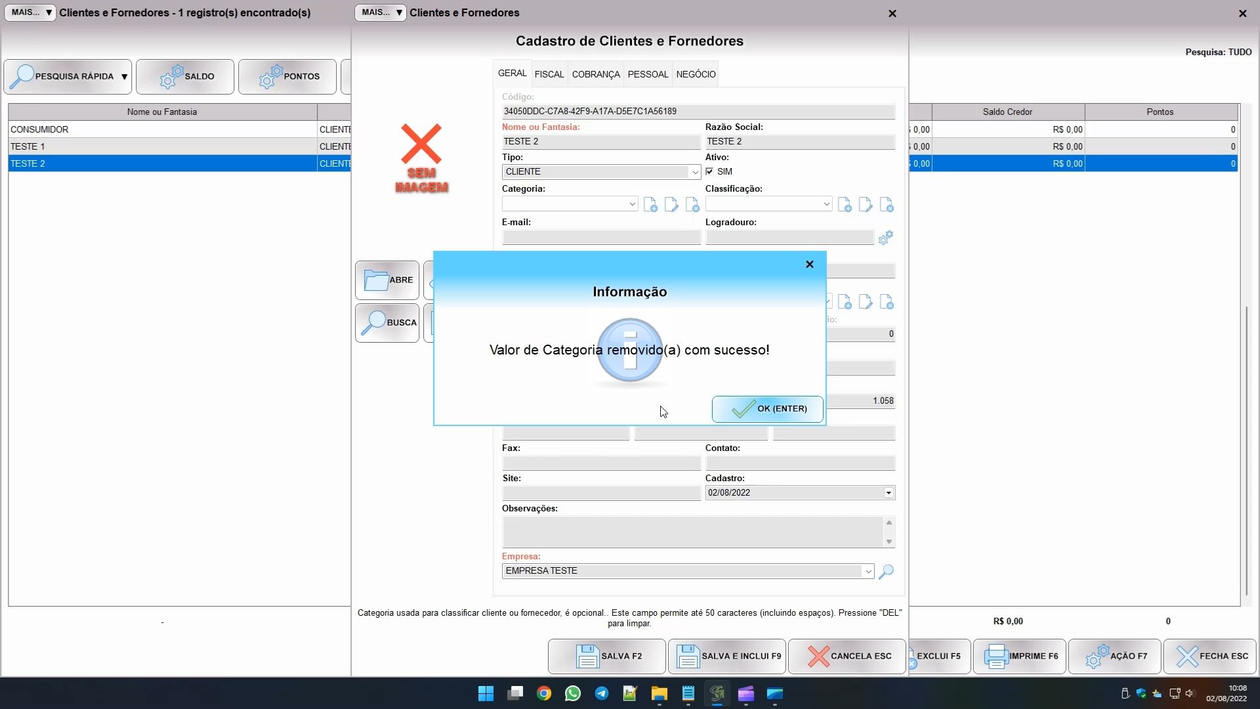Open WhatsApp from the taskbar
Image resolution: width=1260 pixels, height=709 pixels.
point(573,694)
